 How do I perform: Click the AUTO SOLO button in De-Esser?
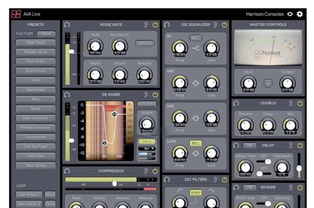[x=147, y=104]
